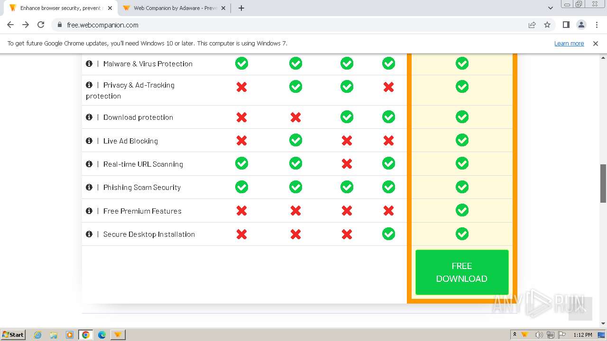Dismiss the Chrome update notification bar

tap(596, 43)
